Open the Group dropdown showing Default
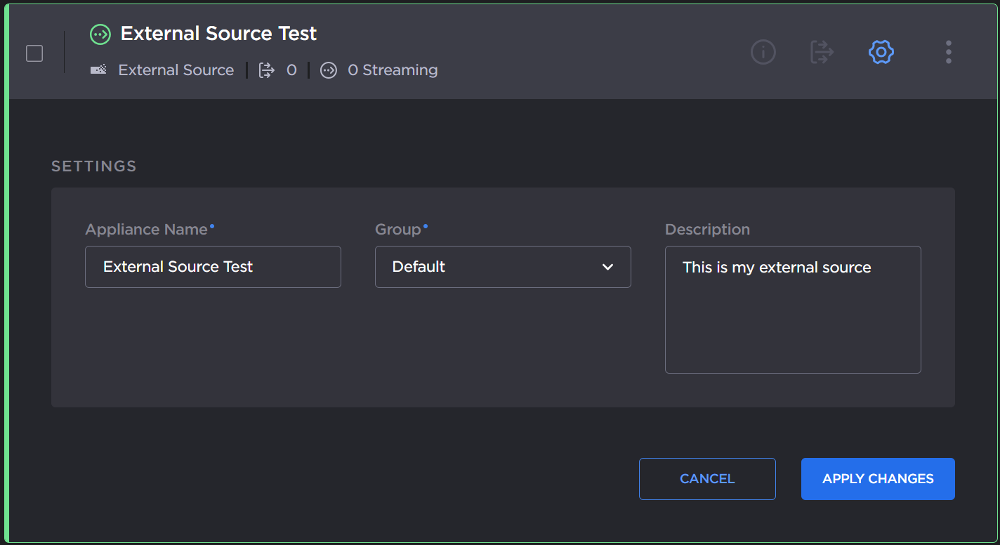 click(503, 267)
